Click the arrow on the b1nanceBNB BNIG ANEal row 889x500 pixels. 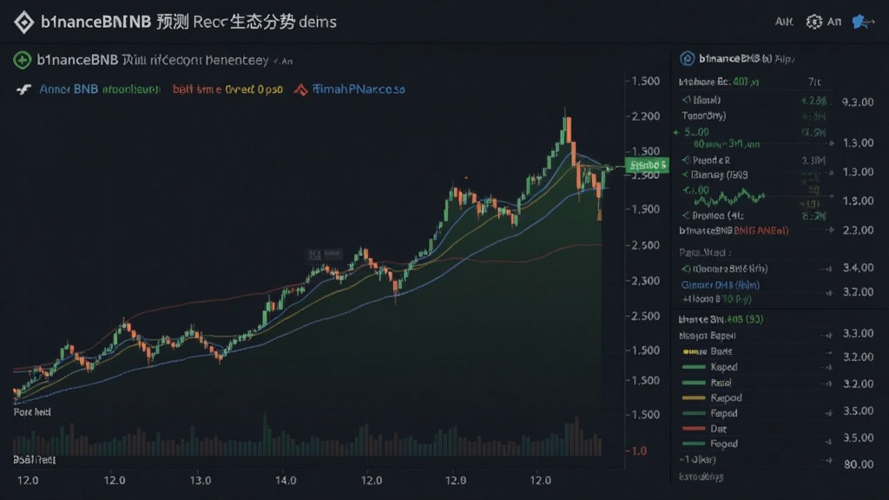point(830,230)
